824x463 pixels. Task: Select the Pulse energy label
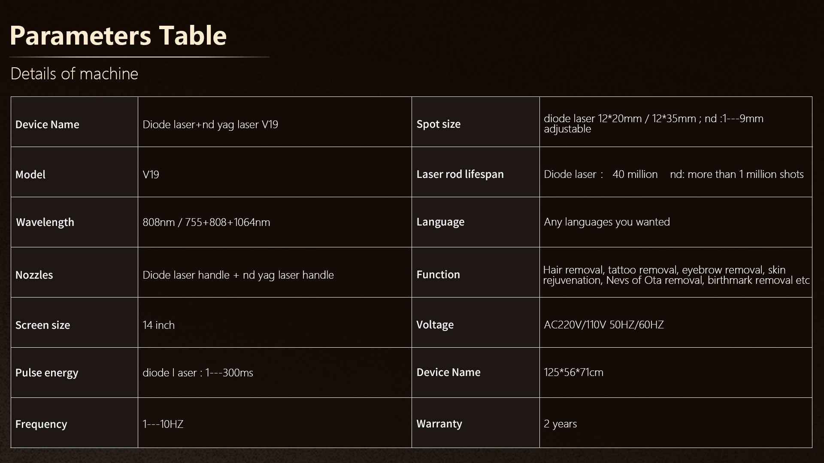click(x=47, y=373)
